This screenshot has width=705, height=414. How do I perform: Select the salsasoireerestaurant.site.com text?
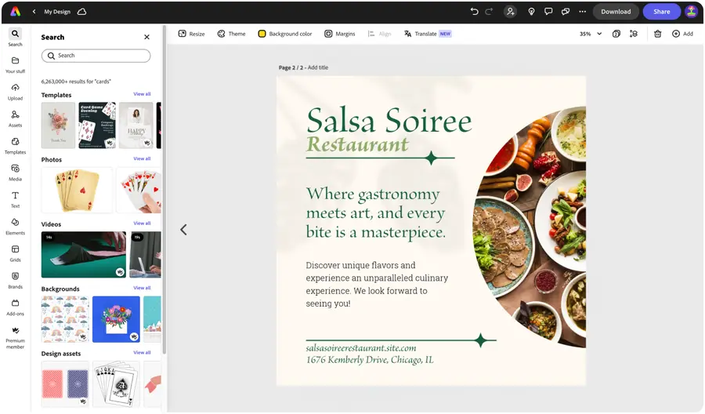361,348
